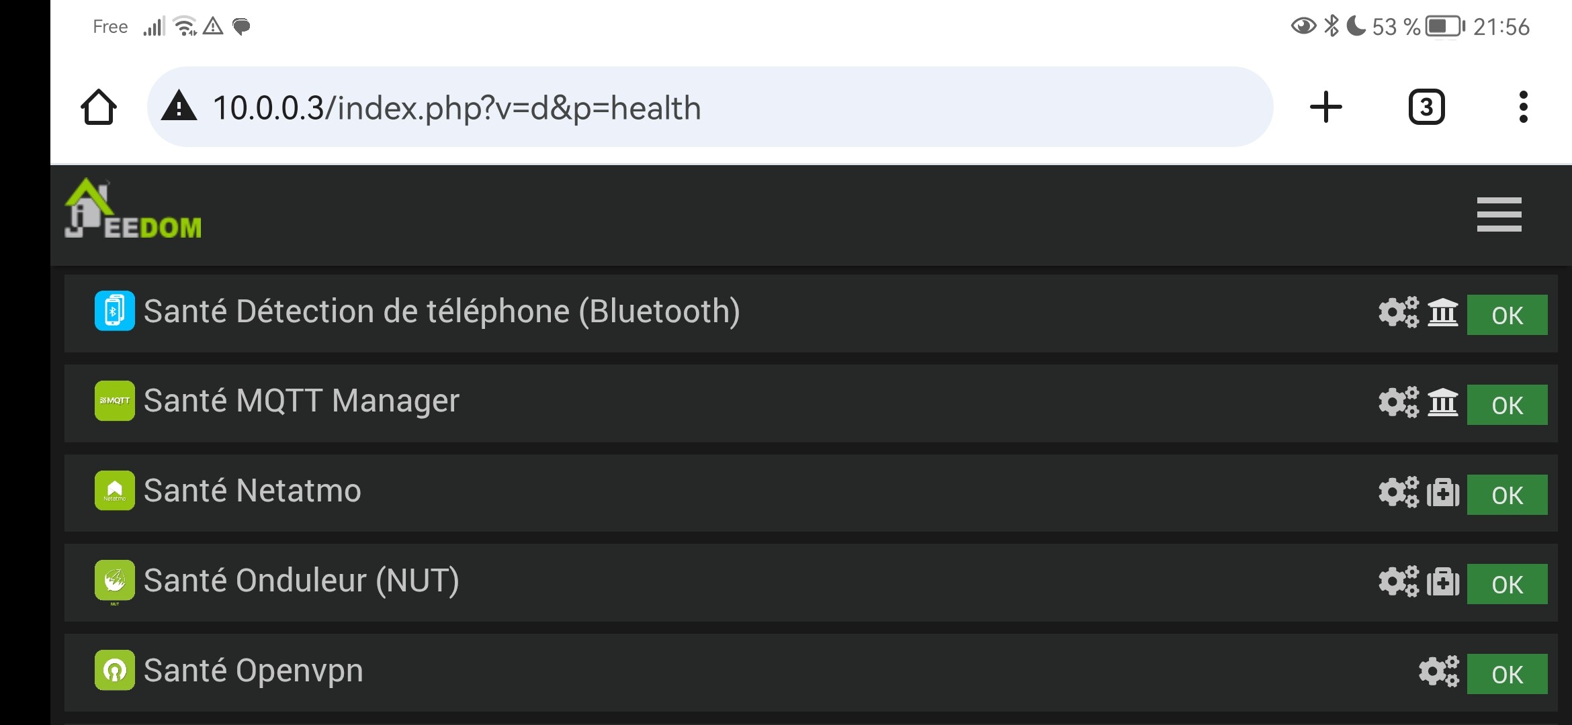
Task: Open the Jeedom hamburger menu
Action: coord(1499,214)
